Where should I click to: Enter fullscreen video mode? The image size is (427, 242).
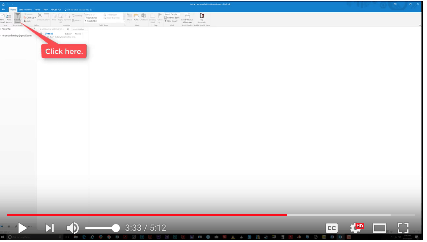[403, 228]
